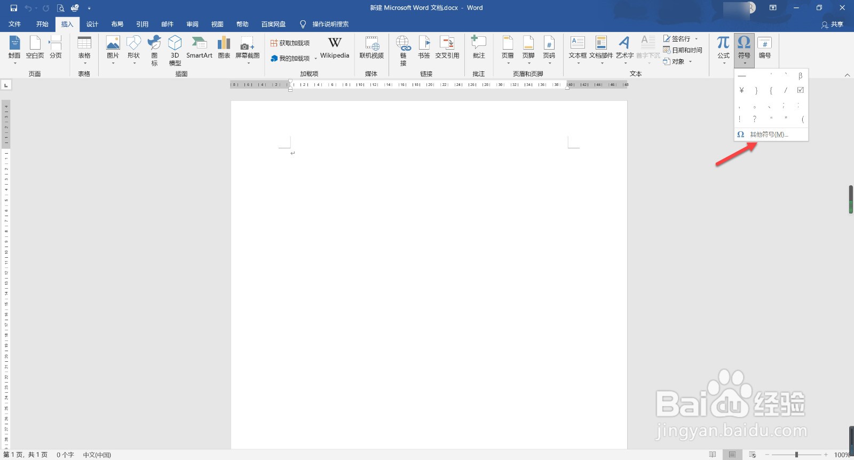Viewport: 854px width, 460px height.
Task: Click the Save icon in the quick access toolbar
Action: pos(14,8)
